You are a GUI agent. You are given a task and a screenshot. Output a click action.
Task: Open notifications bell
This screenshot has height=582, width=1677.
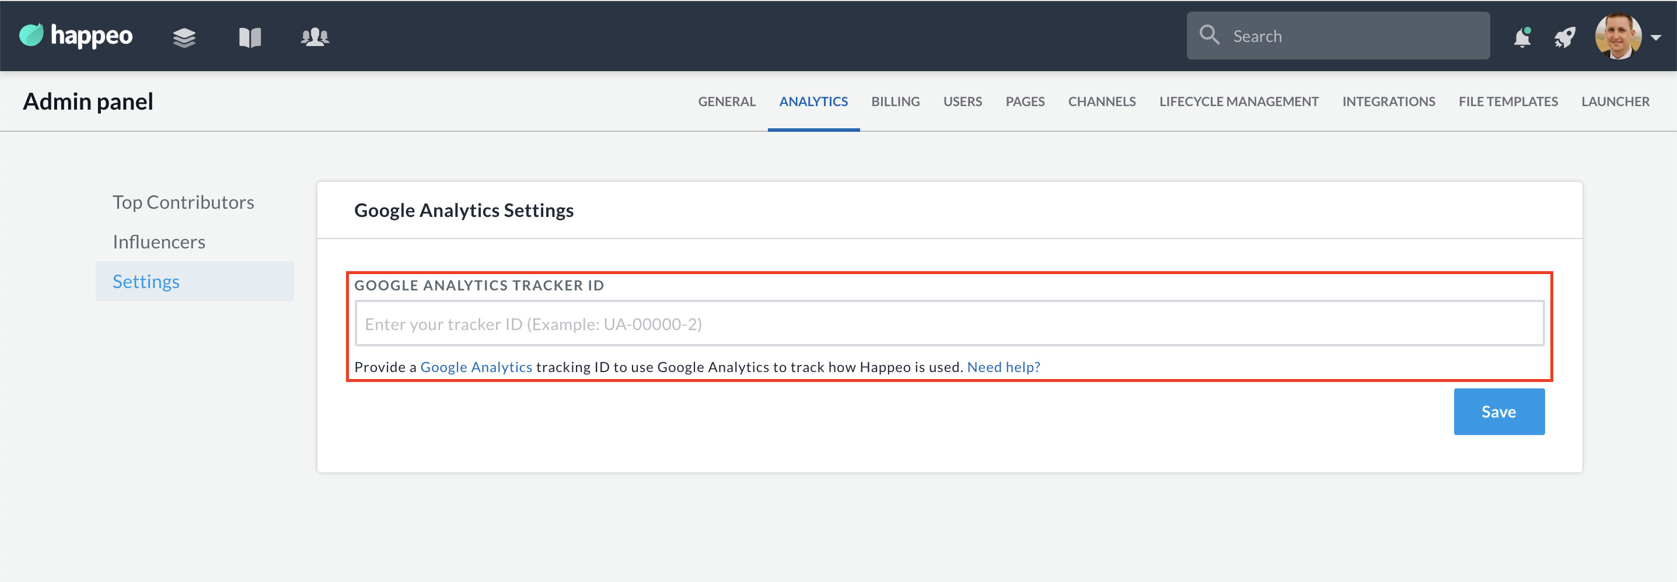[x=1521, y=37]
